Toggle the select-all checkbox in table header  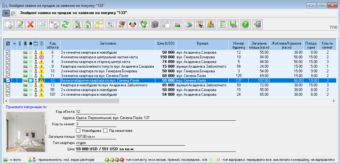pyautogui.click(x=8, y=44)
